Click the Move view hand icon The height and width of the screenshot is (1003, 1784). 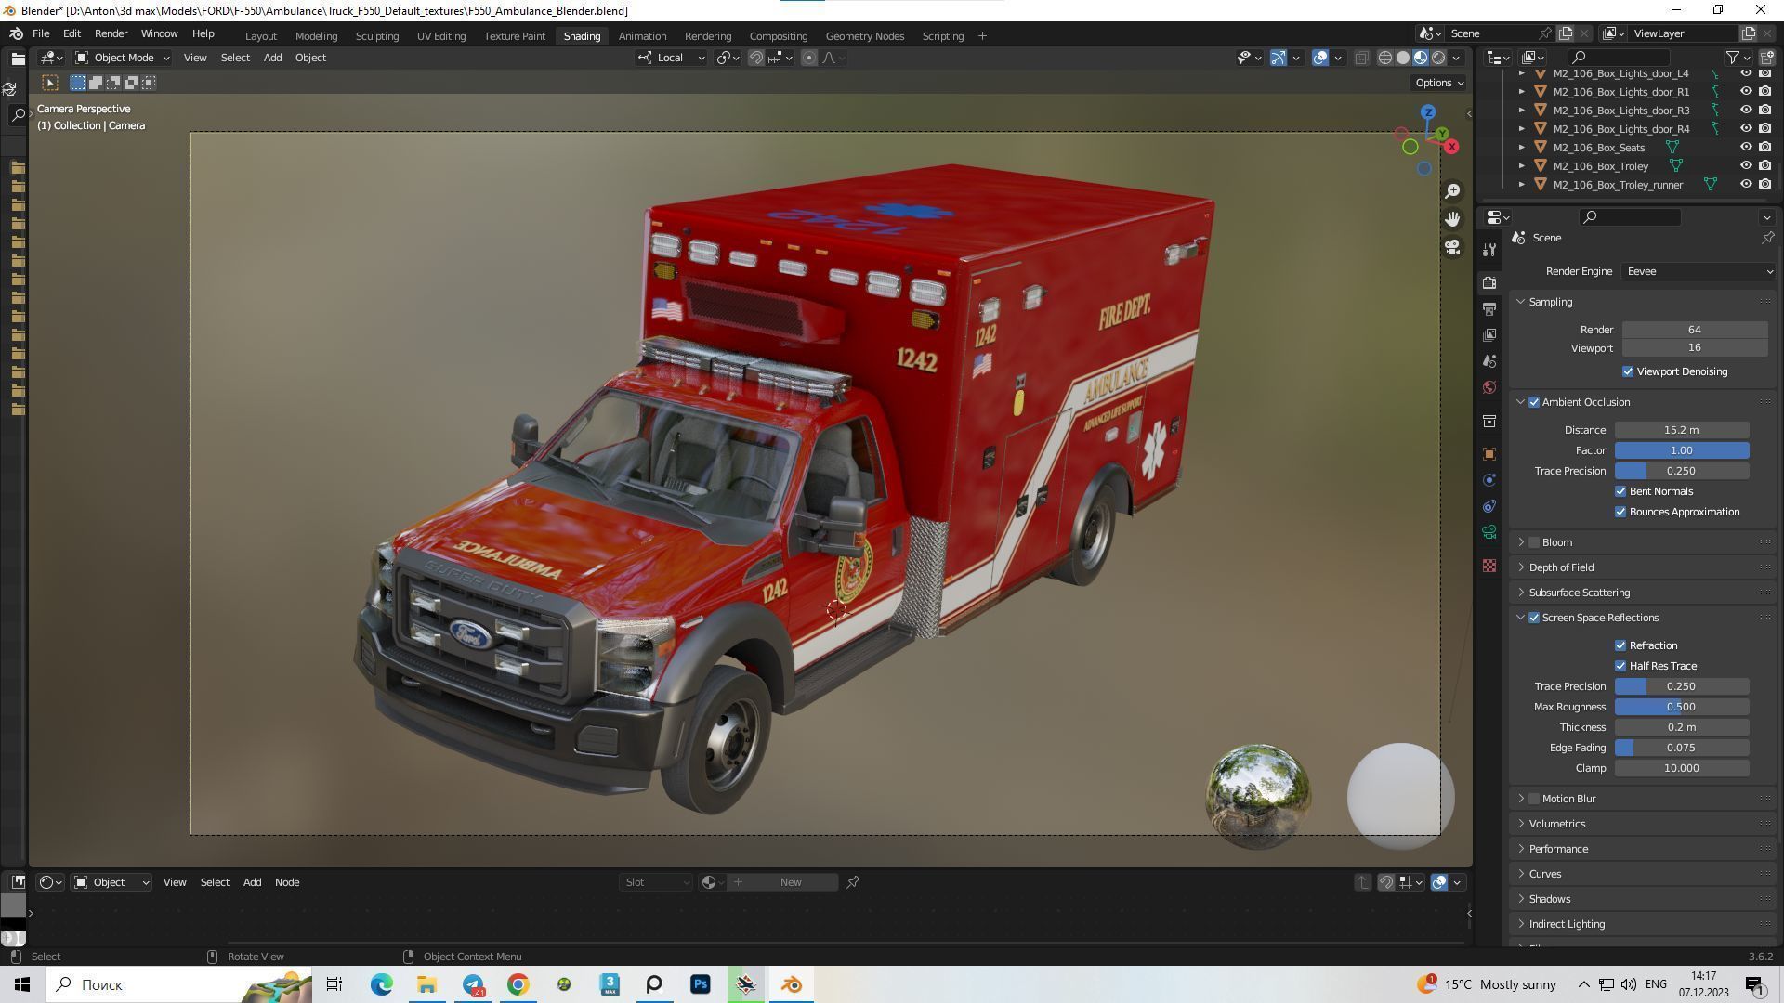click(1452, 218)
